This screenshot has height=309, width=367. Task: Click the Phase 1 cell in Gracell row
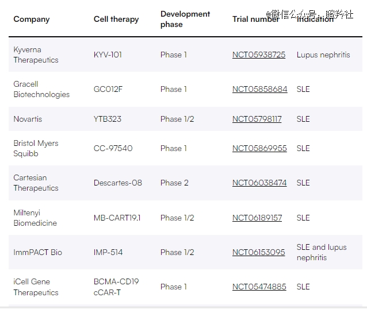point(174,89)
